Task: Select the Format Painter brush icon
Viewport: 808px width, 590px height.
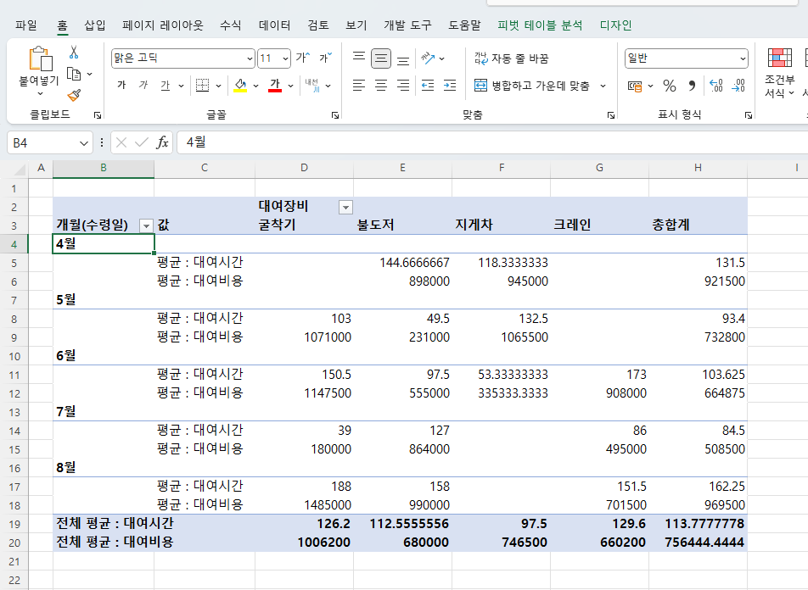Action: [74, 95]
